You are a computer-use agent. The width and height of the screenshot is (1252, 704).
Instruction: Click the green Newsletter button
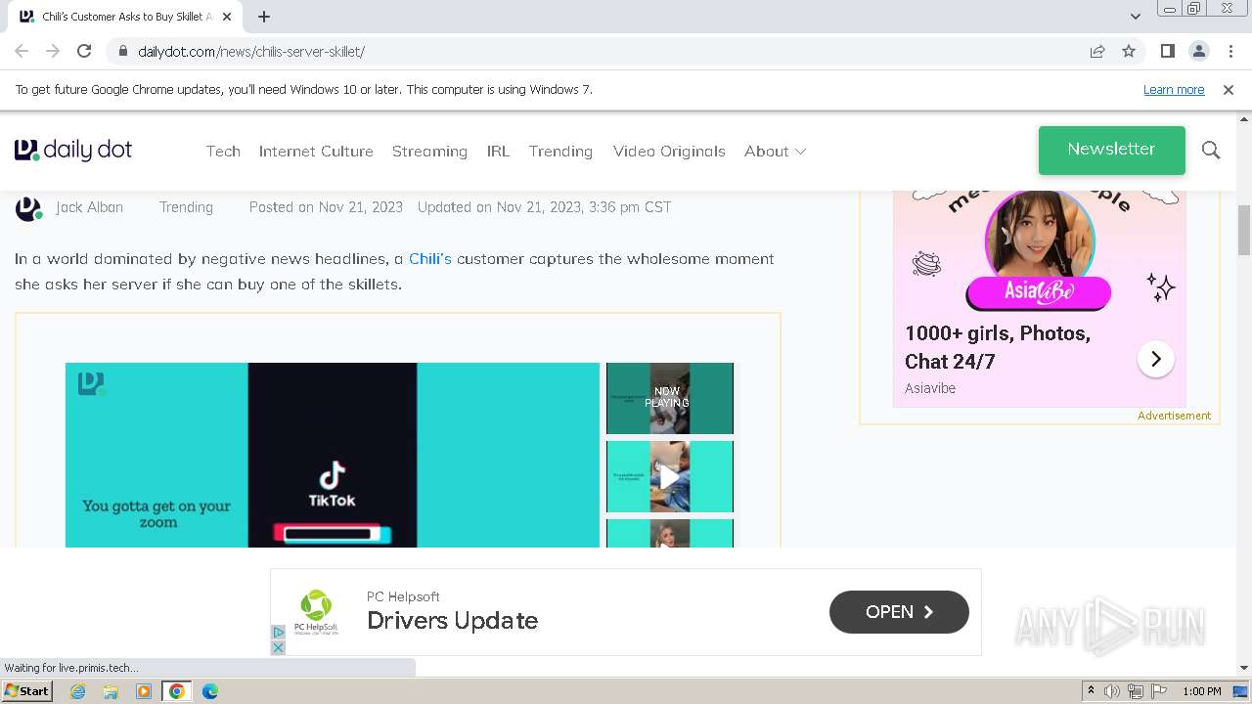point(1111,150)
